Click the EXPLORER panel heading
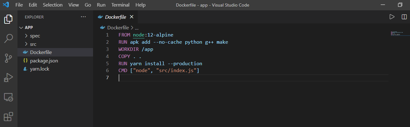This screenshot has width=410, height=127. [34, 17]
